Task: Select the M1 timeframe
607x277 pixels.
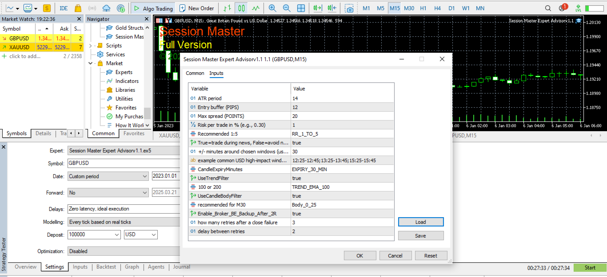Action: click(366, 8)
